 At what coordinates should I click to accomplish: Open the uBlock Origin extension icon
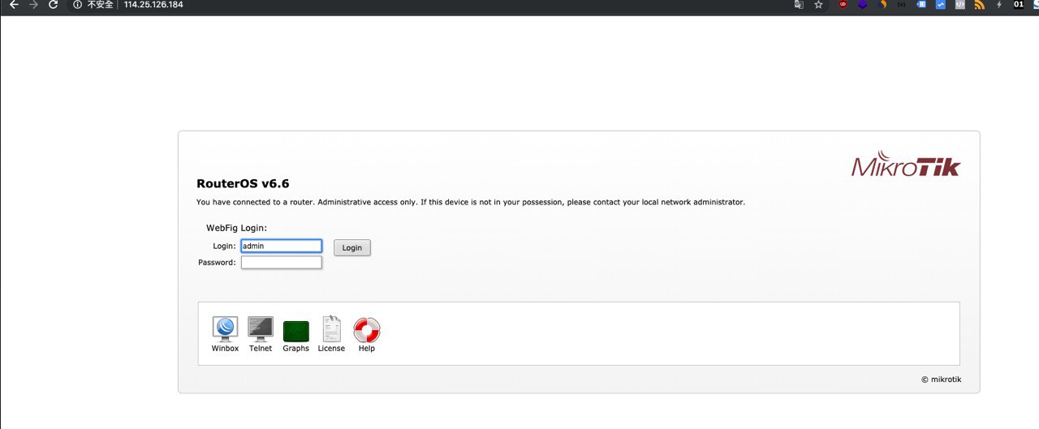tap(843, 4)
